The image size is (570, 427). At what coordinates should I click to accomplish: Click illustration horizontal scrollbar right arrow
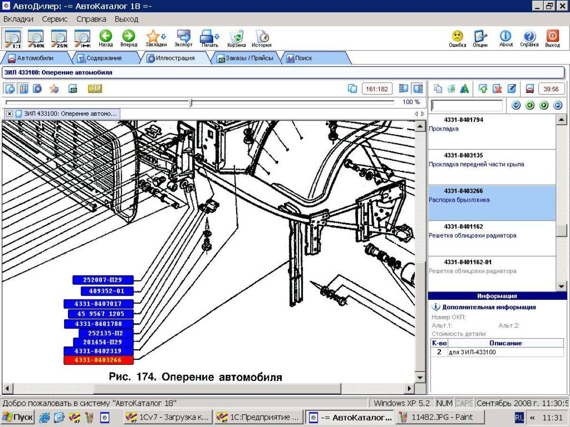click(409, 389)
